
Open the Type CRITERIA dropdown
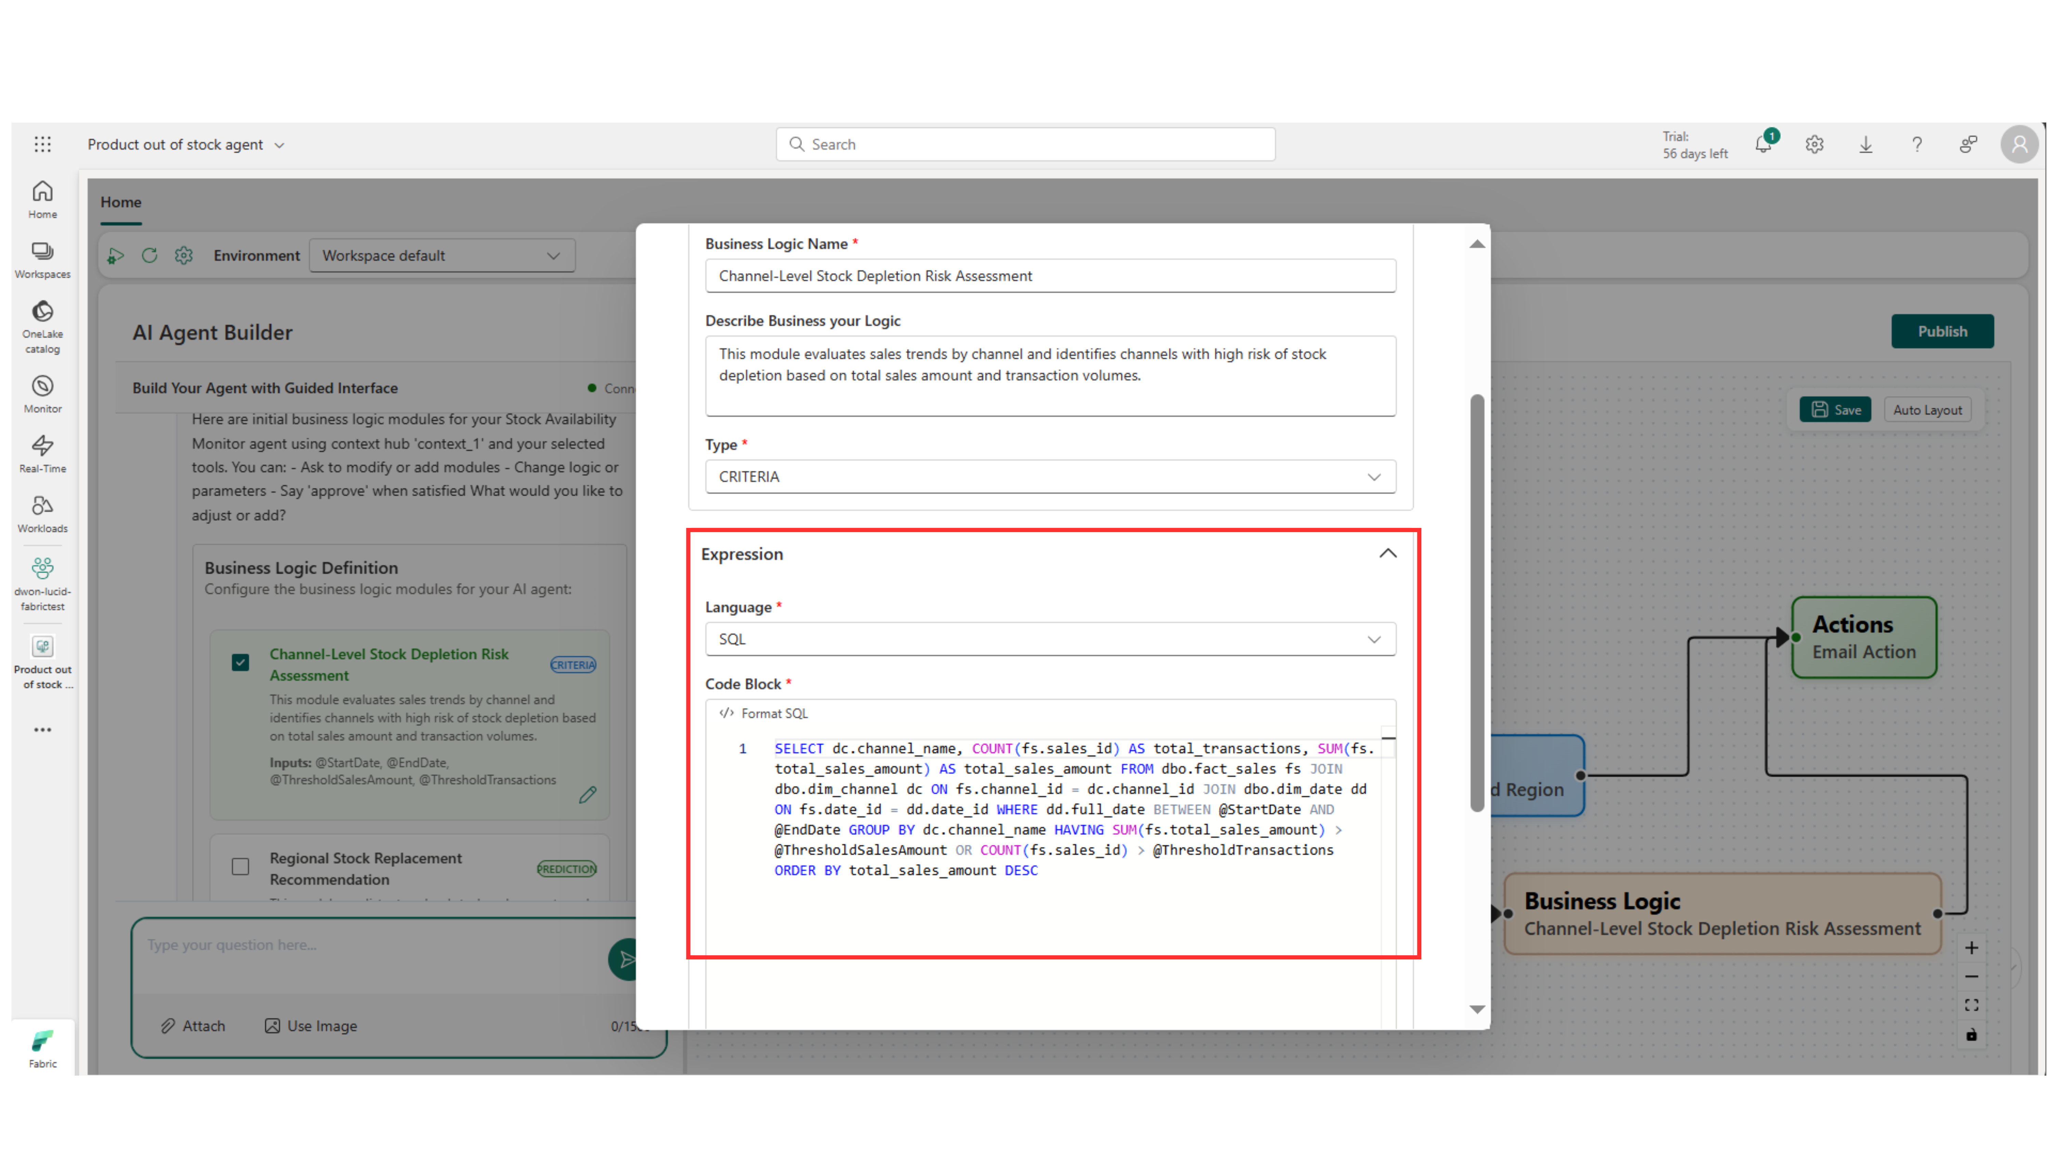click(1050, 476)
